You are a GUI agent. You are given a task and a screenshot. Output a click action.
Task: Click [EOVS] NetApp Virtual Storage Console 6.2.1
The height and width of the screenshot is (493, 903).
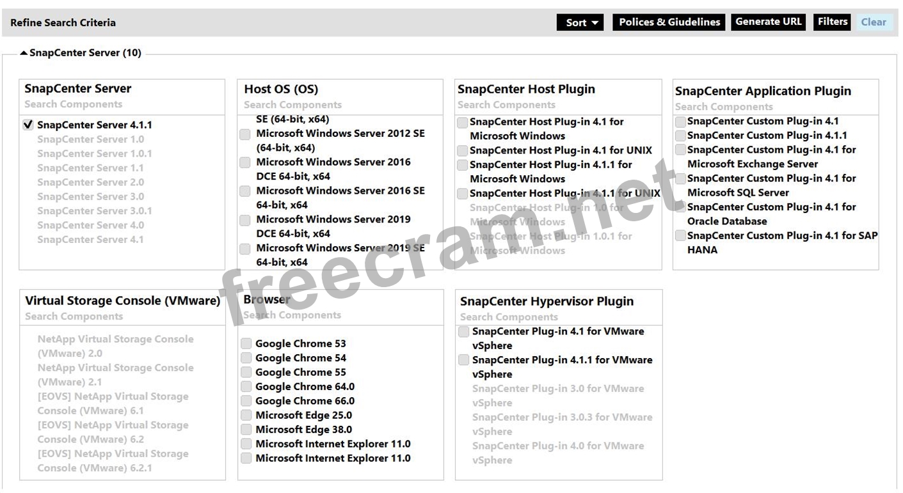click(x=113, y=461)
